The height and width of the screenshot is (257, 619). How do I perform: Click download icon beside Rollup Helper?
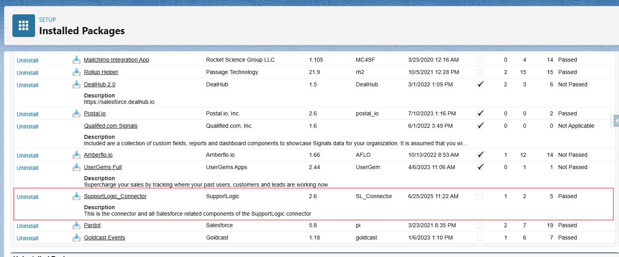tap(77, 72)
